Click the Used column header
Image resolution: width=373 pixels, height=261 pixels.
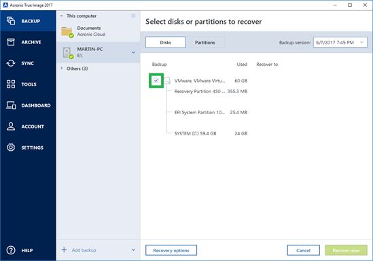[x=242, y=65]
